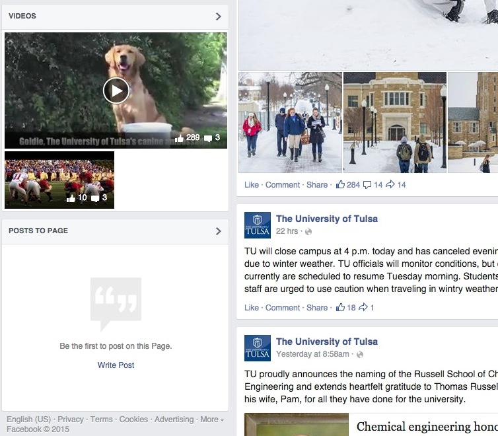Click the 14 shares arrow icon
This screenshot has width=498, height=436.
click(x=390, y=184)
